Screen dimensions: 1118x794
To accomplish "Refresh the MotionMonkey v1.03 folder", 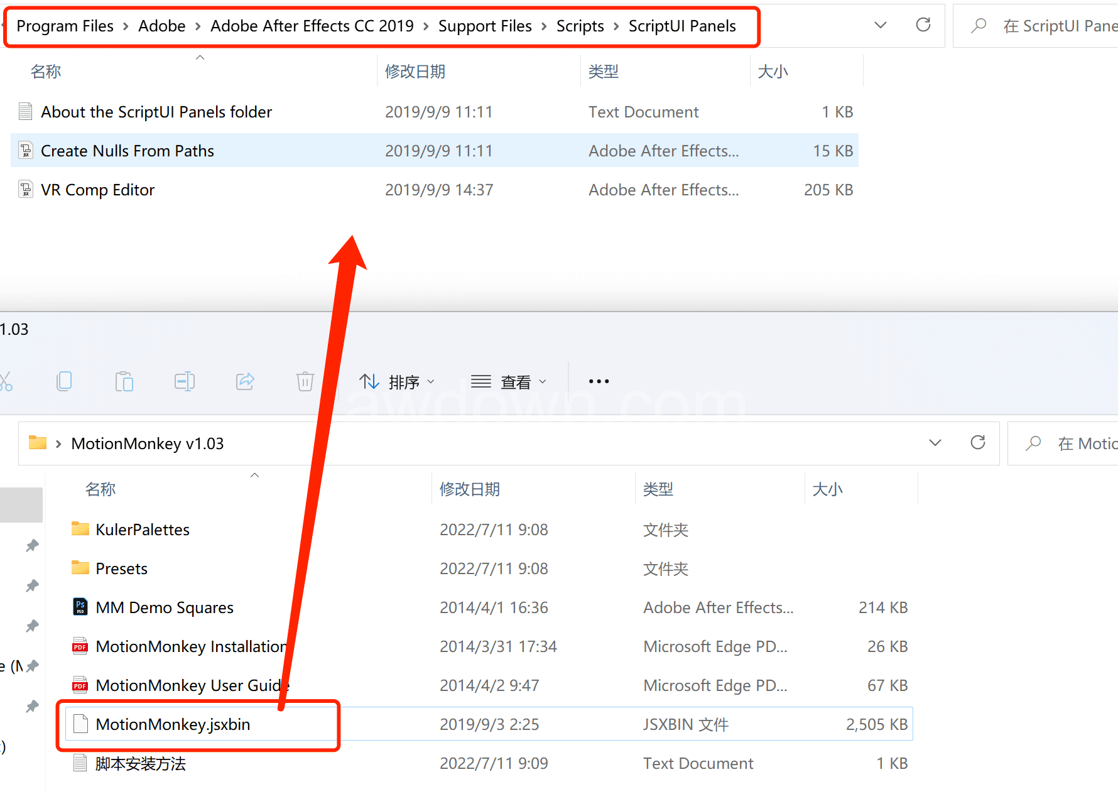I will (x=977, y=443).
